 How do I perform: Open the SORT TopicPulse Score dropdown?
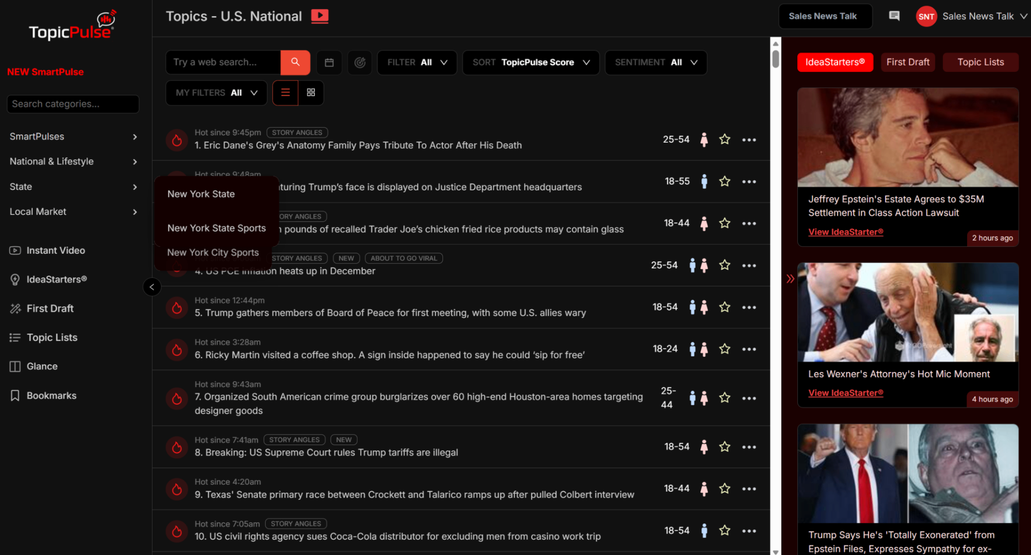coord(531,62)
